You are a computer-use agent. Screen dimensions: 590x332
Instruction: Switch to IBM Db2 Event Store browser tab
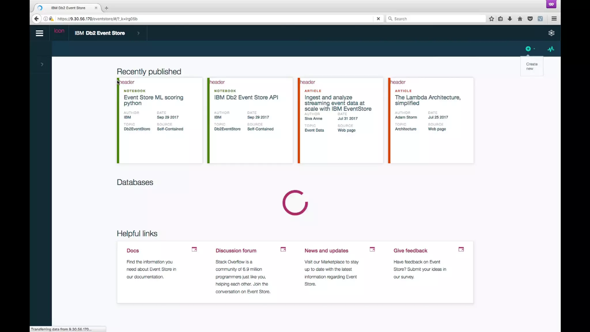point(68,8)
